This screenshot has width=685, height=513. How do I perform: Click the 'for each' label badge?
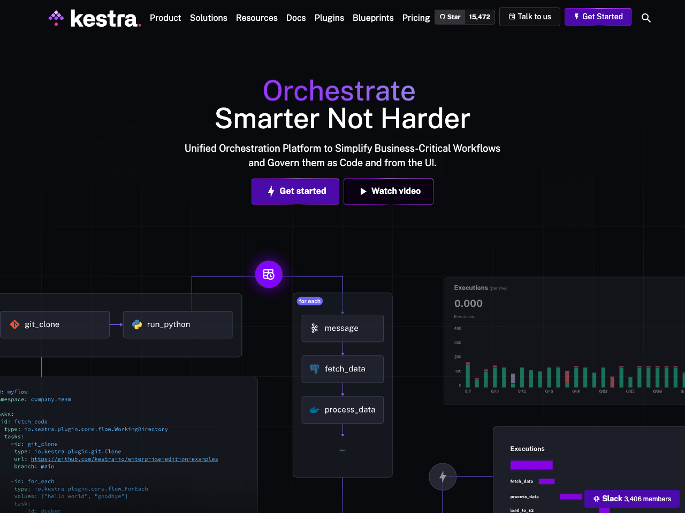(x=310, y=301)
